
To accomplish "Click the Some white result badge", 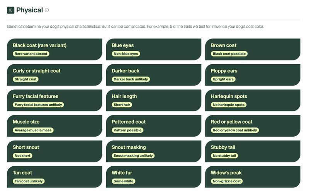I will coord(124,181).
